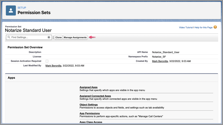The height and width of the screenshot is (125, 223).
Task: Open Help for this Page
Action: click(x=203, y=27)
